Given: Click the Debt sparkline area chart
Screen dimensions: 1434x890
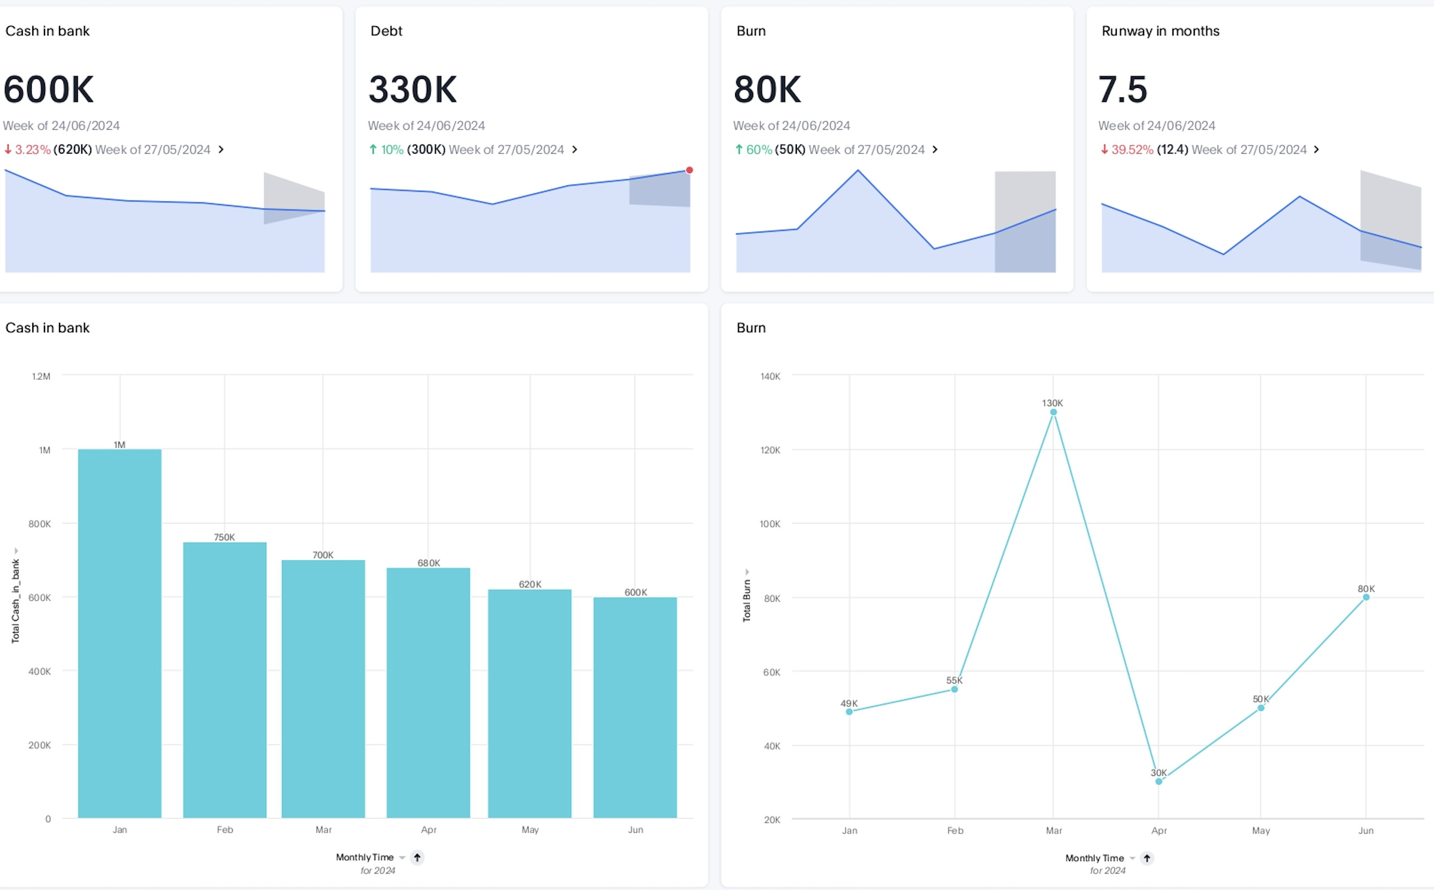Looking at the screenshot, I should tap(530, 222).
